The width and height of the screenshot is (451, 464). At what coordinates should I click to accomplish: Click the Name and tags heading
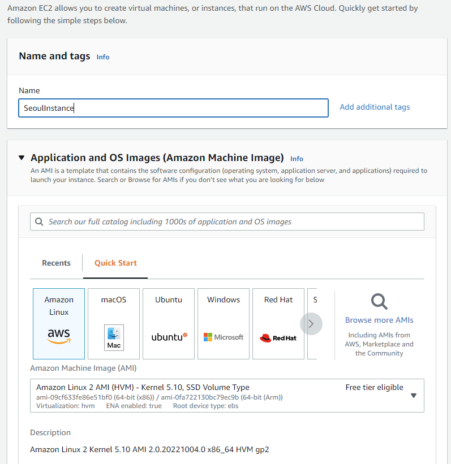click(54, 56)
